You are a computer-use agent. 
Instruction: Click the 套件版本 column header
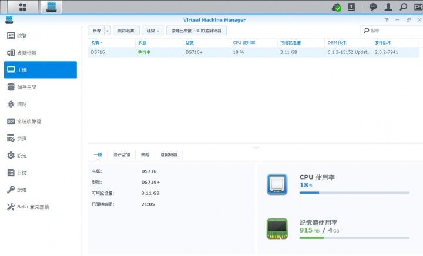pyautogui.click(x=396, y=43)
